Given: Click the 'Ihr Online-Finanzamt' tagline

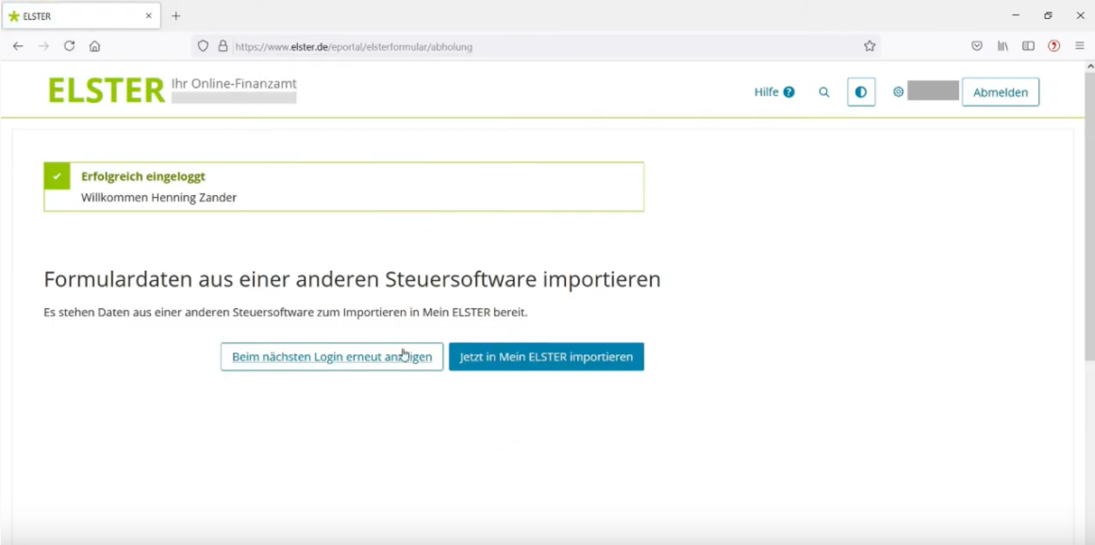Looking at the screenshot, I should click(234, 84).
